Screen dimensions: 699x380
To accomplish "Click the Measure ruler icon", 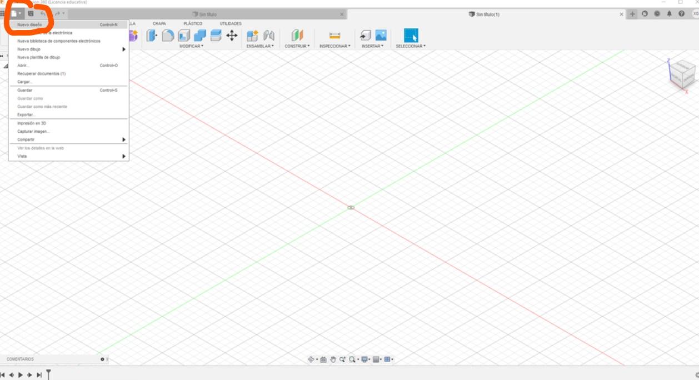I will tap(334, 36).
